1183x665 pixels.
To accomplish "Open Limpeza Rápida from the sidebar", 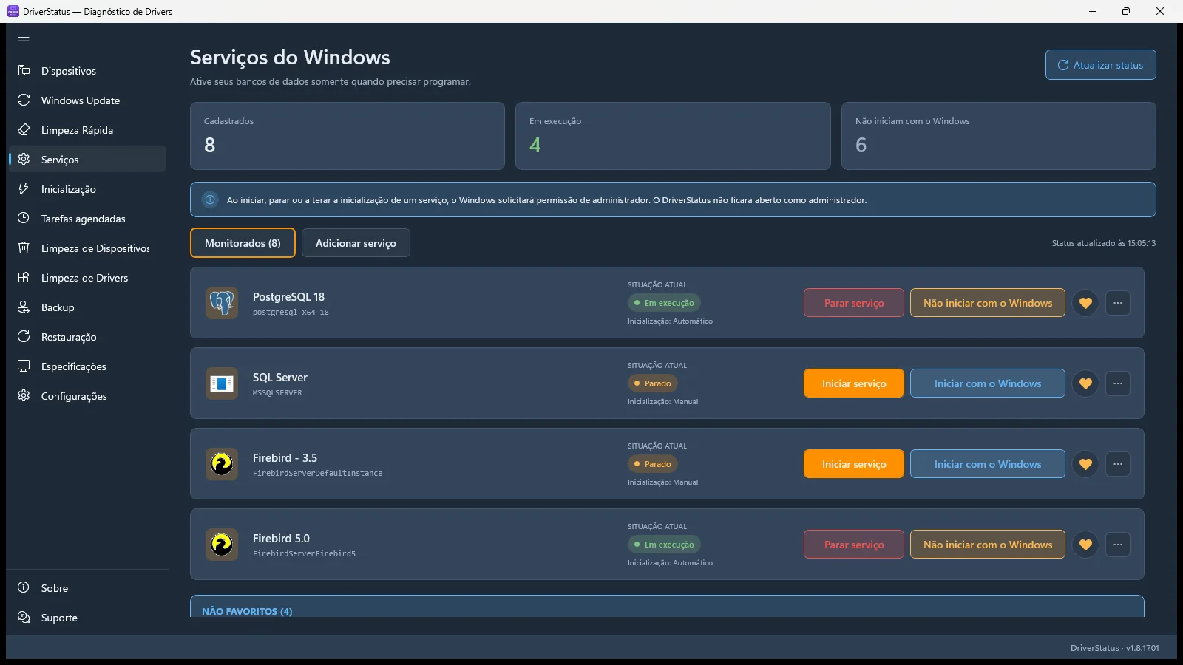I will pyautogui.click(x=87, y=130).
